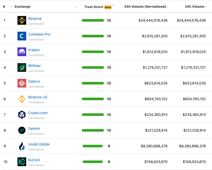Viewport: 212px width, 170px height.
Task: Click the Gemini logo icon
Action: (22, 130)
